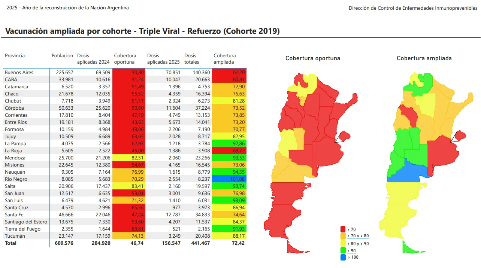This screenshot has height=268, width=481.
Task: Click the 'Cobertura oportuna' table column header
Action: click(x=125, y=59)
